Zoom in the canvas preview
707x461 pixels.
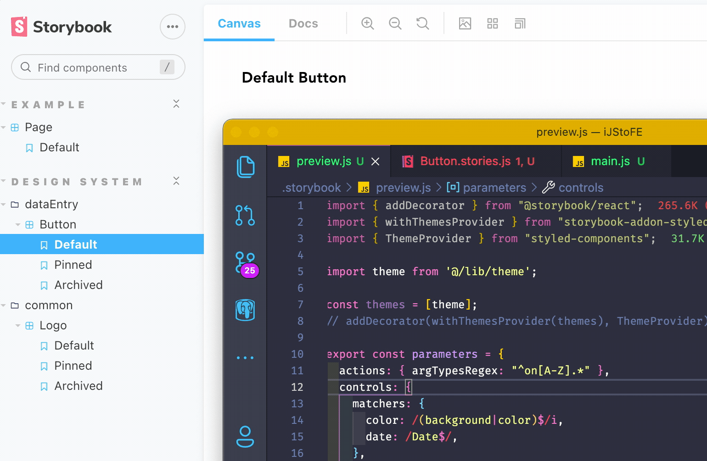point(368,23)
